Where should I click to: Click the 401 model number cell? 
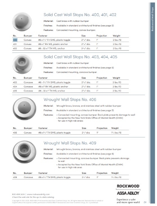[15, 44]
